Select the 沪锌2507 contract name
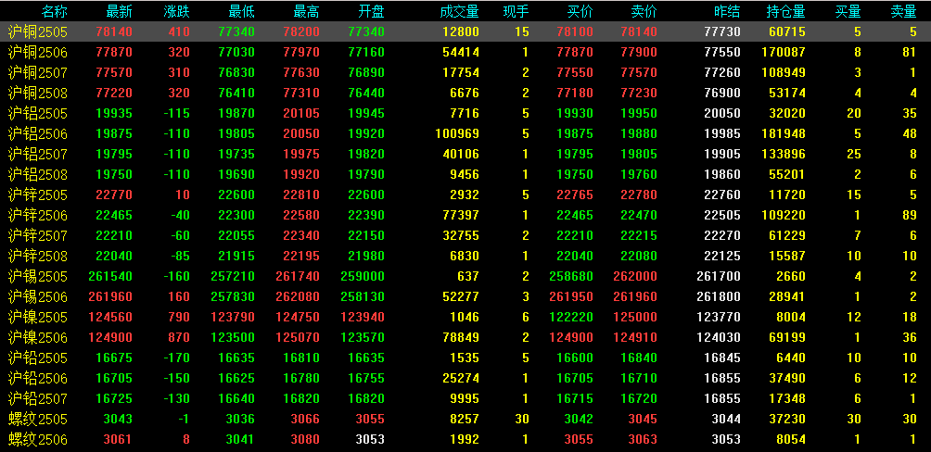931x452 pixels. 38,235
